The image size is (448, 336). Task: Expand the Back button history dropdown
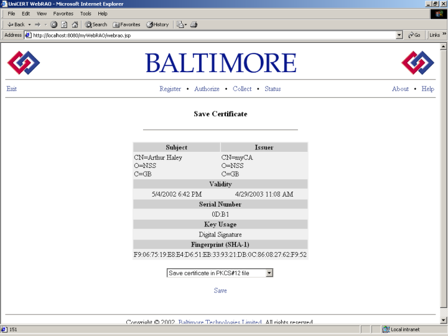click(29, 24)
